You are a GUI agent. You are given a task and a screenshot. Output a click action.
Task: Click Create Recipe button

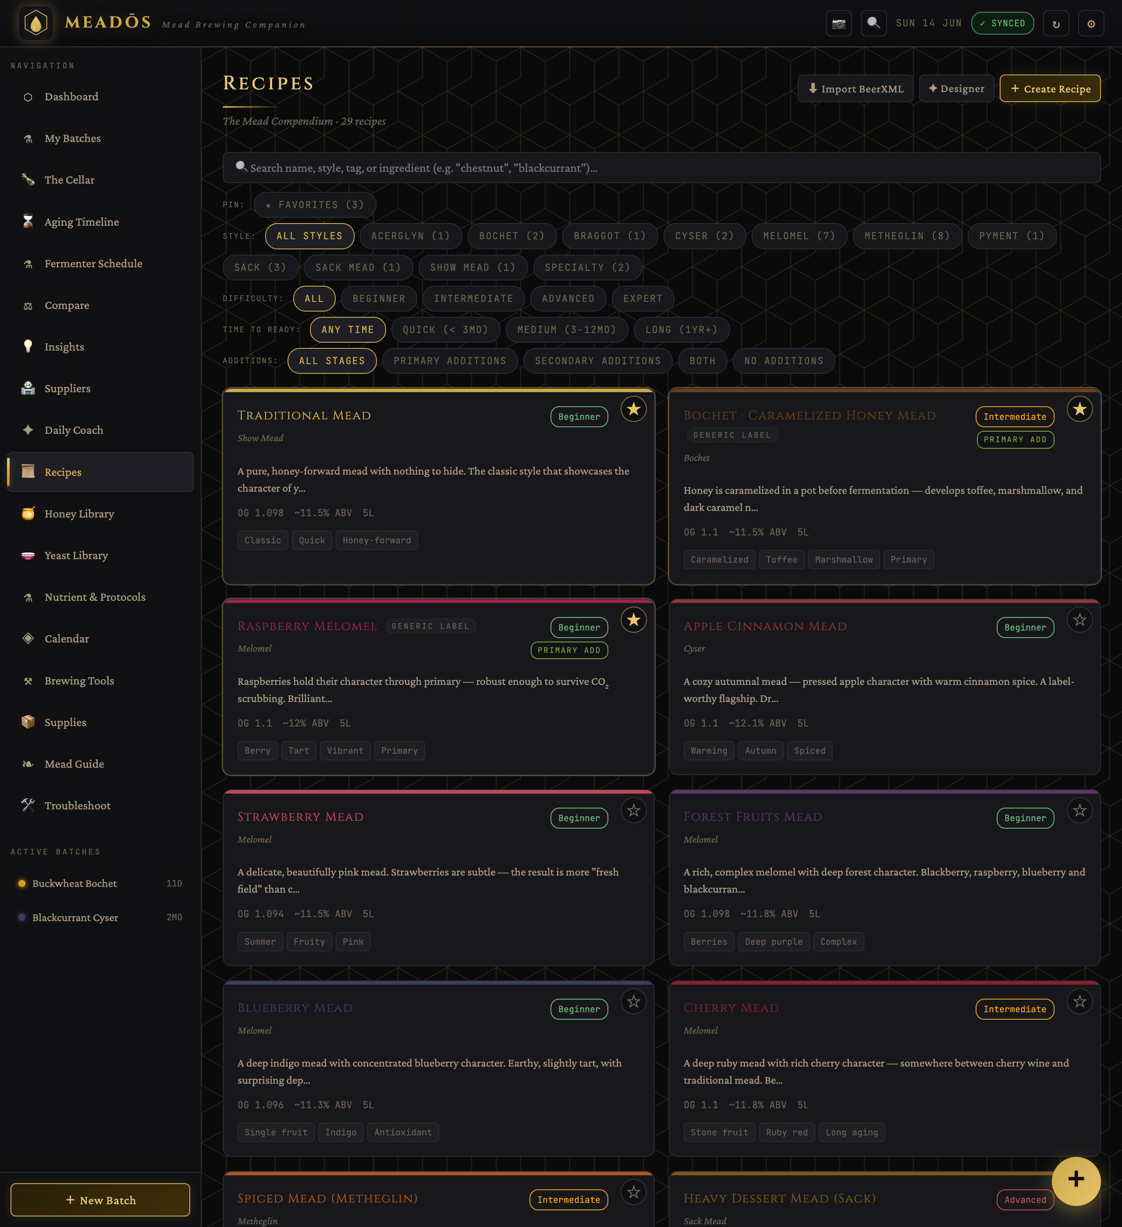coord(1050,88)
